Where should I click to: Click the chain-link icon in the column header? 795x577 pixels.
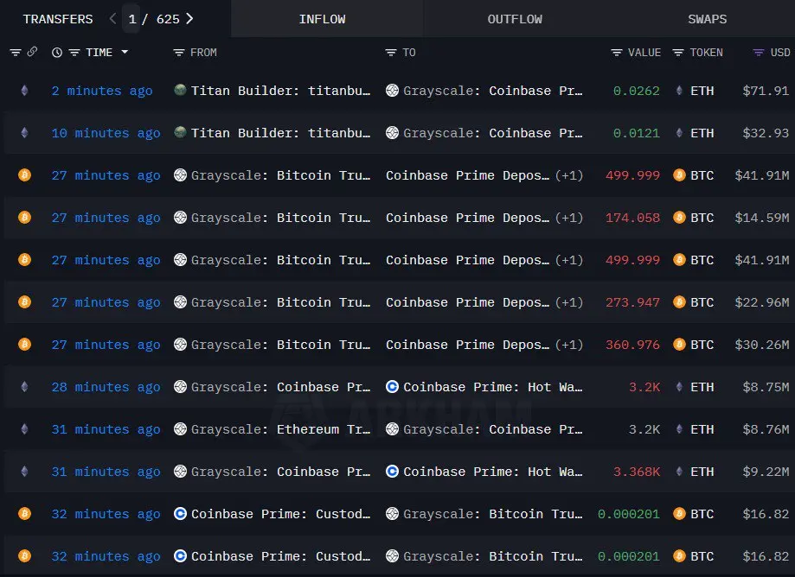(x=32, y=52)
